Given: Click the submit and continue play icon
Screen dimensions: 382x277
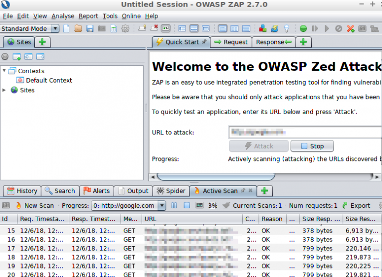Looking at the screenshot, I should click(x=327, y=29).
